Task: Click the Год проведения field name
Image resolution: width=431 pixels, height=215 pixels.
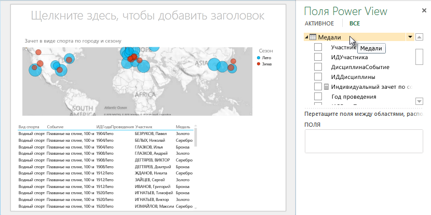Action: click(x=354, y=97)
